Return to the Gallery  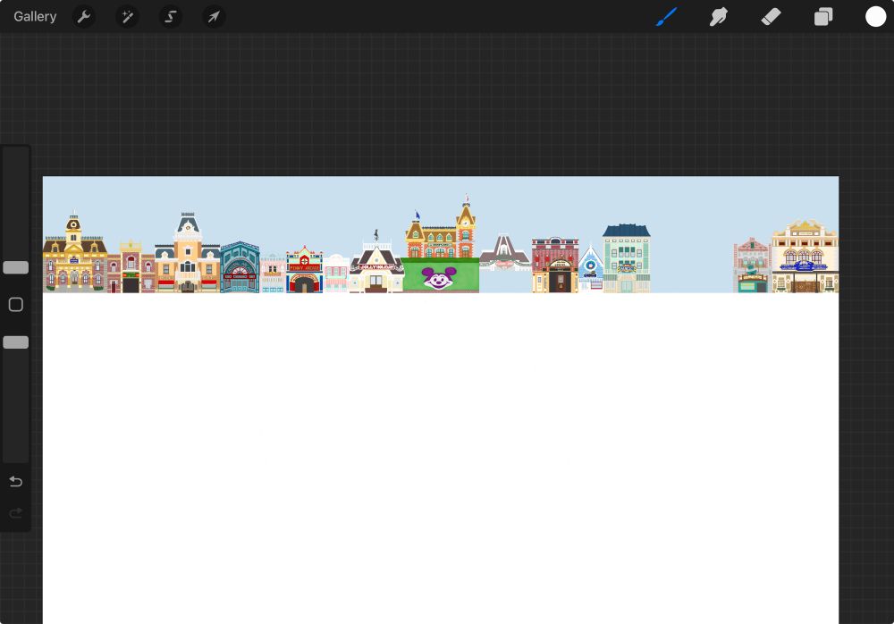tap(35, 17)
